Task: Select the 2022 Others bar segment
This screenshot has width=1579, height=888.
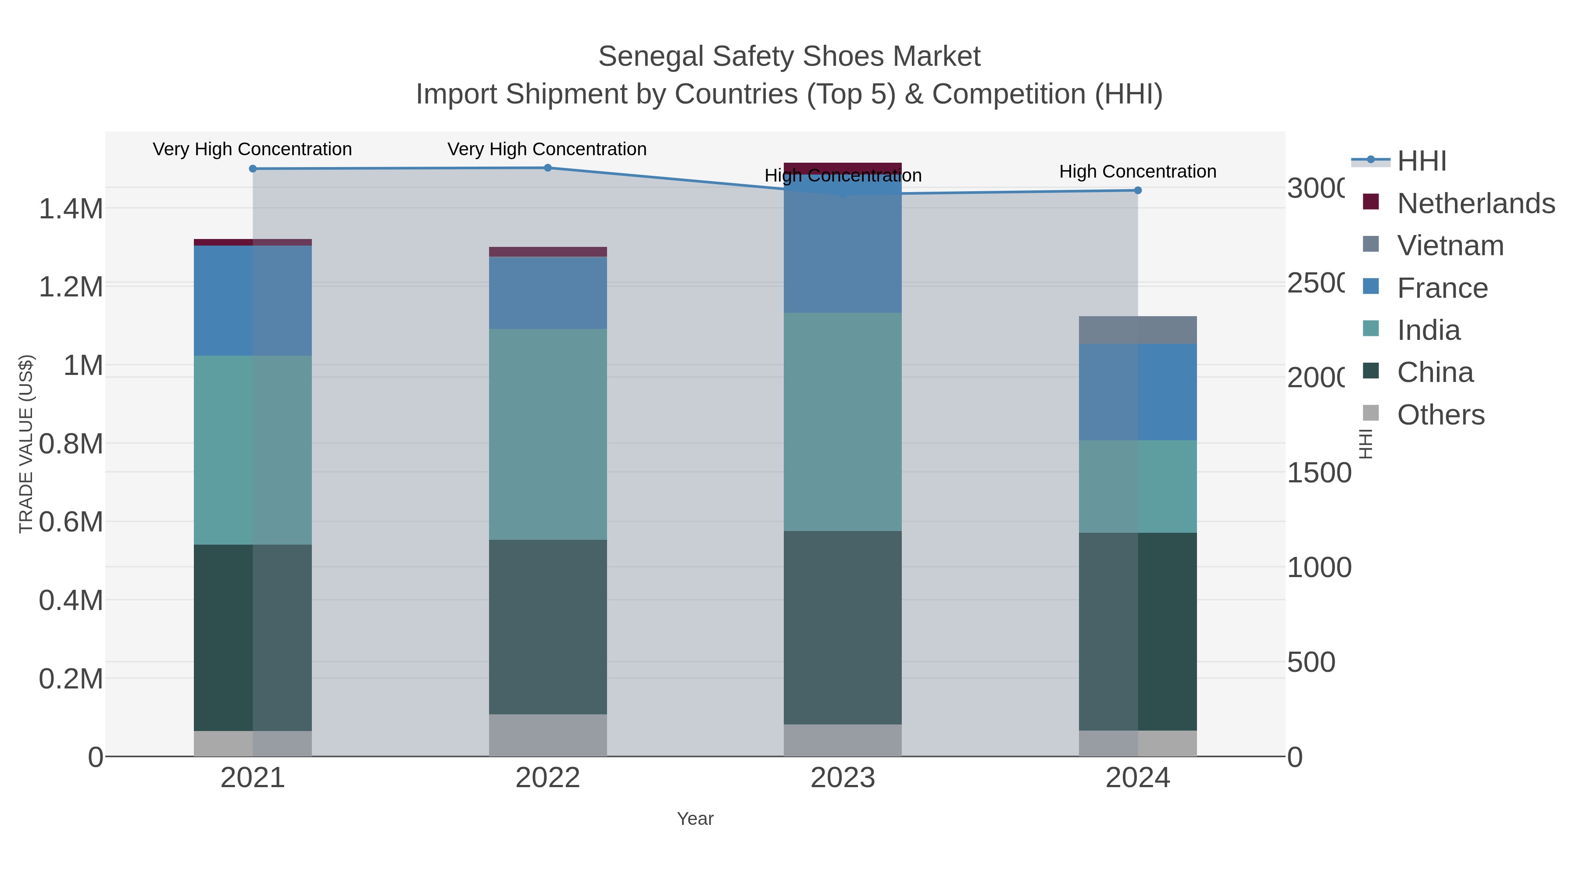Action: point(548,735)
